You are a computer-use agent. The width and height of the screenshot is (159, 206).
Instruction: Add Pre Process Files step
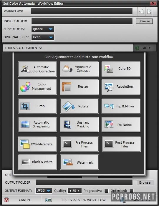[x=79, y=144]
